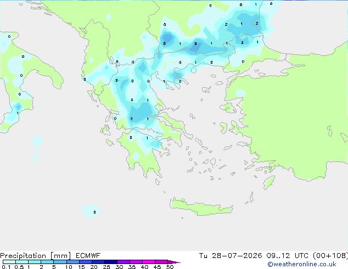Select the "(00+108)" forecast offset text
Viewport: 348px width, 269px height.
[x=330, y=256]
